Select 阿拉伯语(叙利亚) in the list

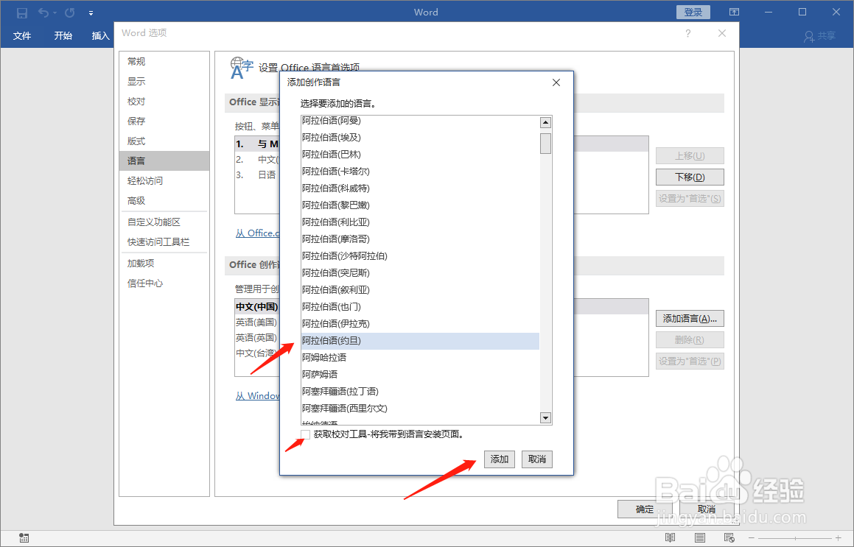(420, 289)
